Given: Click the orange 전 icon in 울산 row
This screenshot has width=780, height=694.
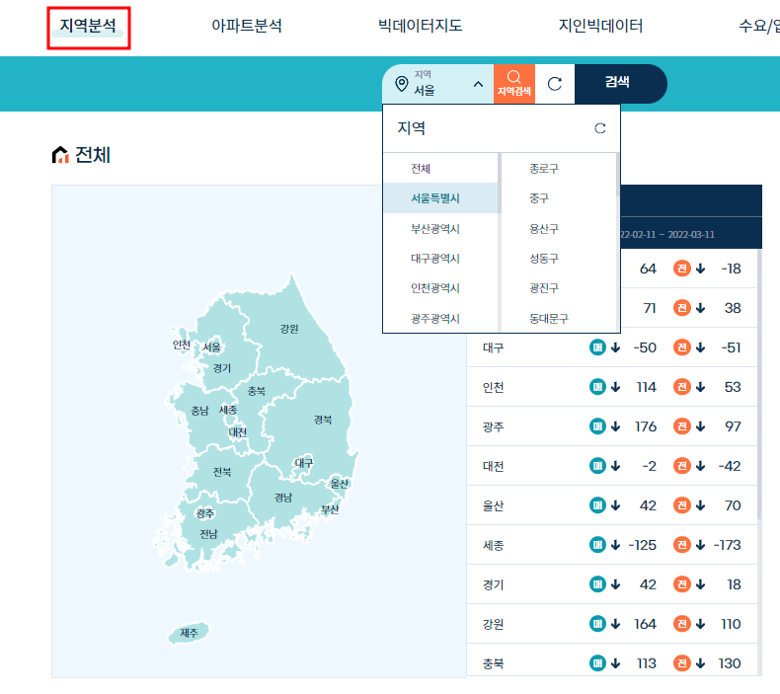Looking at the screenshot, I should click(682, 505).
